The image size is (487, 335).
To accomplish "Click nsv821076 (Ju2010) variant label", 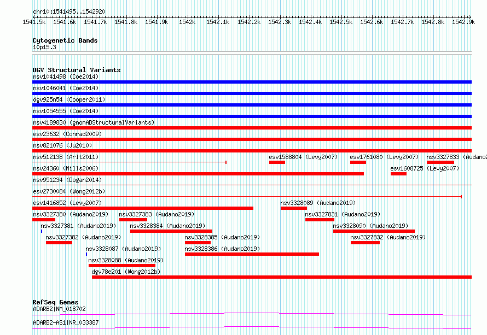I will (x=62, y=145).
